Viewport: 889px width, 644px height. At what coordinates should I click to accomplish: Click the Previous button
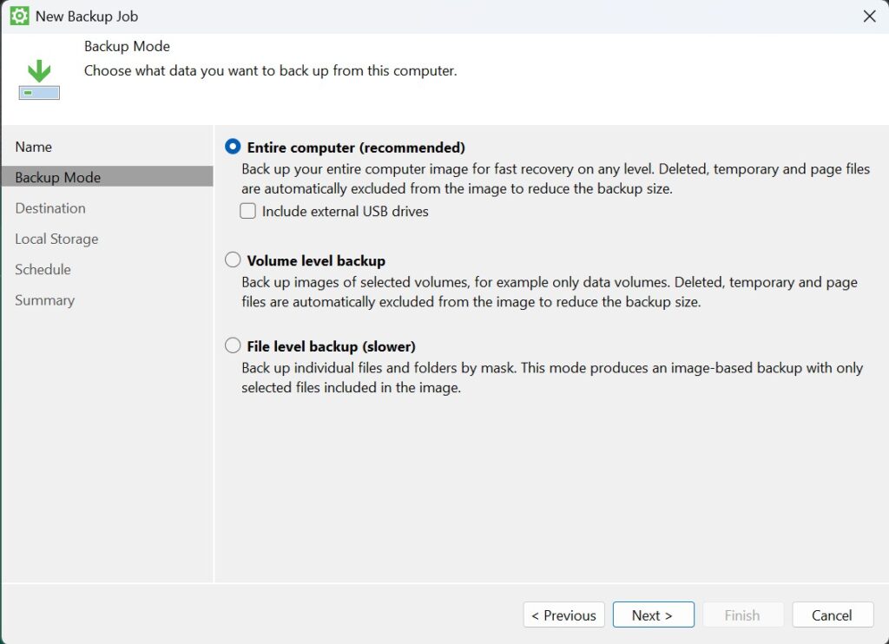click(x=564, y=615)
